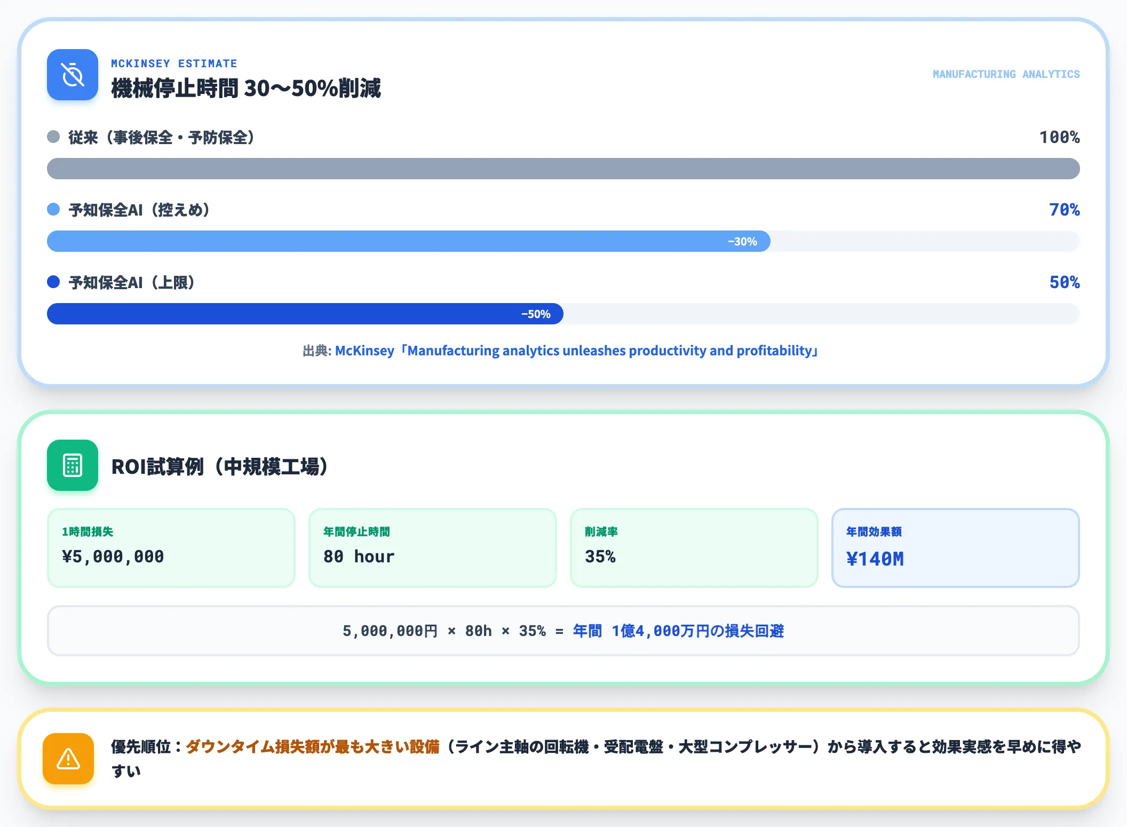Click the 50% value on the 上限 row

1064,282
